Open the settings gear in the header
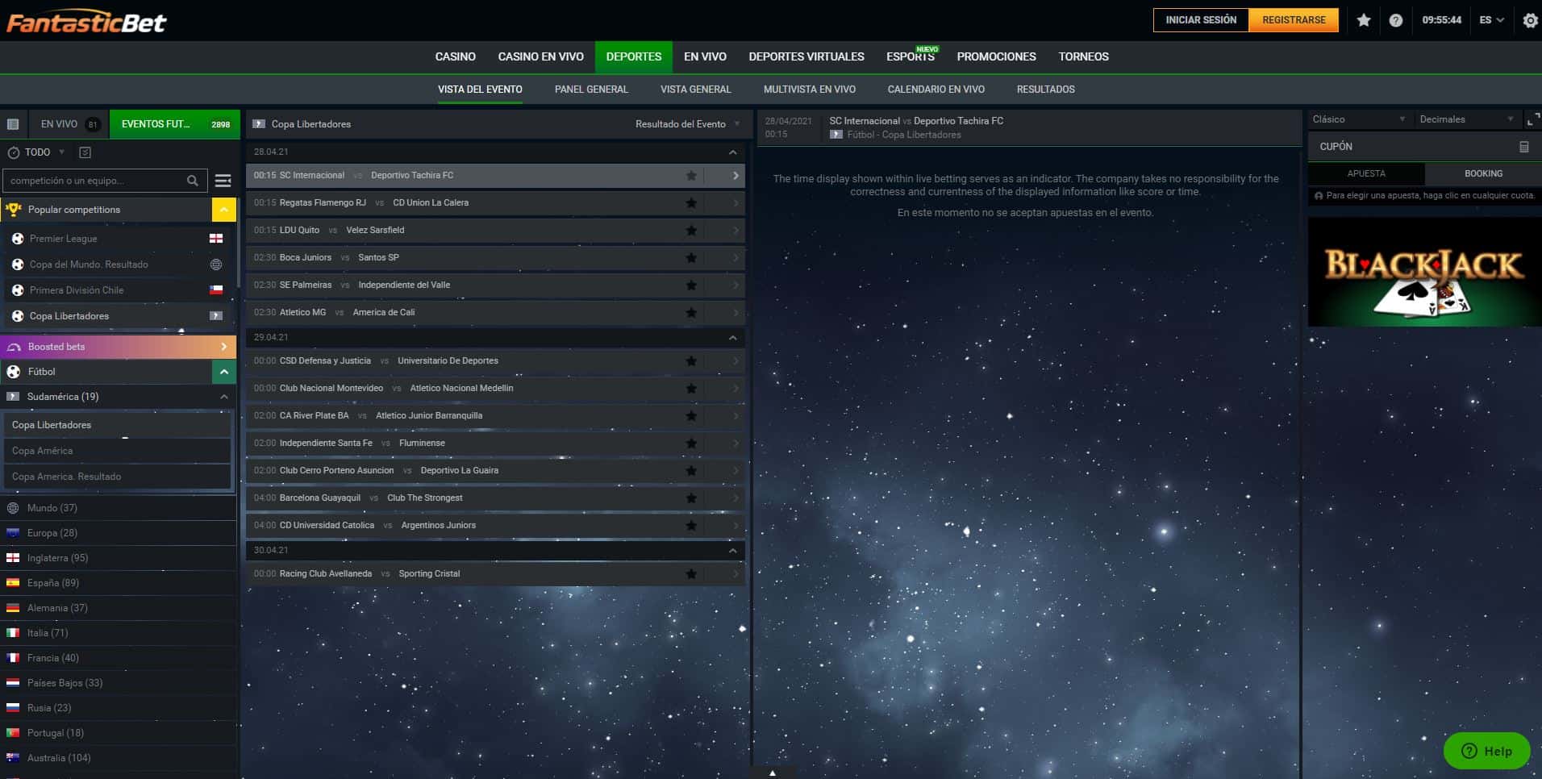This screenshot has width=1542, height=779. [1530, 20]
